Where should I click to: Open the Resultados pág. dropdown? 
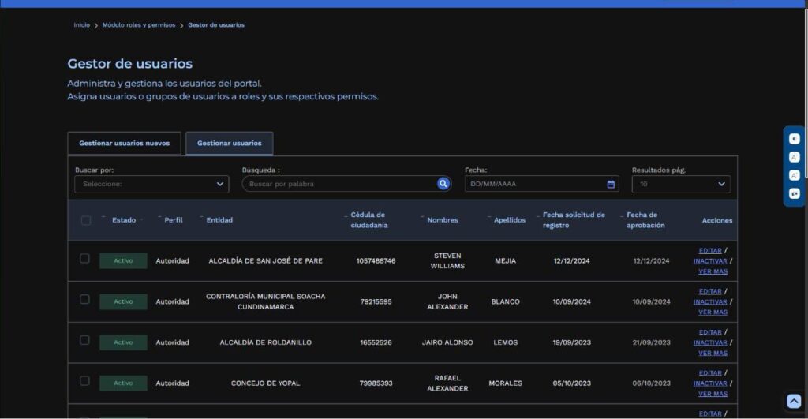(x=681, y=184)
